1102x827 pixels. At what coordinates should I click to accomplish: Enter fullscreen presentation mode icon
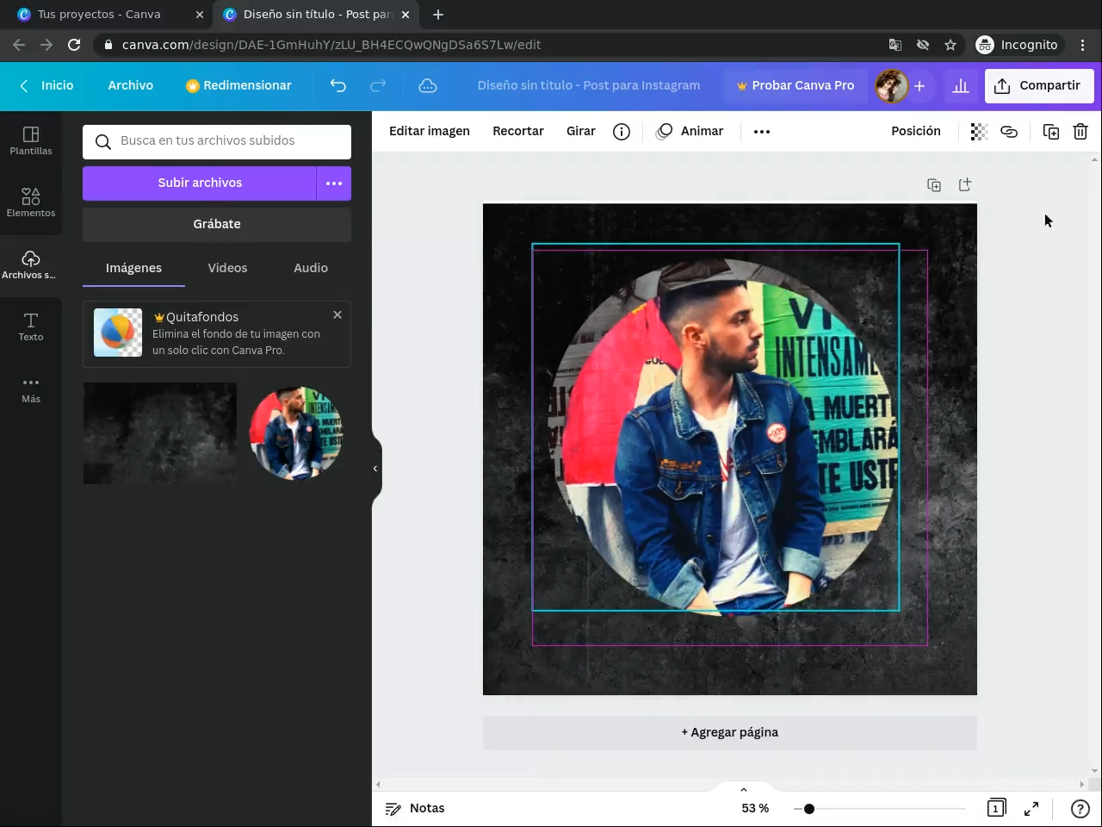point(1031,808)
